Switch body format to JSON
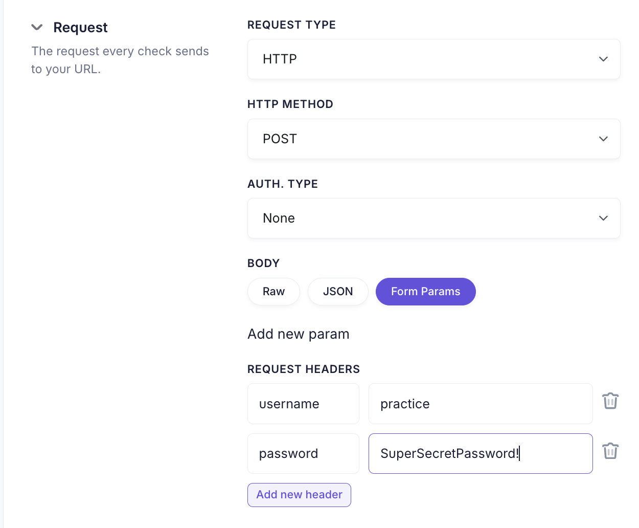The width and height of the screenshot is (639, 528). point(338,292)
